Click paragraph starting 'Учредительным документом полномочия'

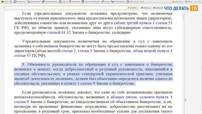(93, 48)
